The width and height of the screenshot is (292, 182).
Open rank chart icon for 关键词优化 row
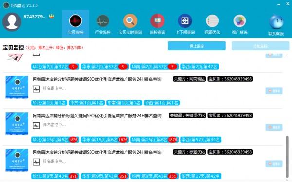click(x=36, y=126)
